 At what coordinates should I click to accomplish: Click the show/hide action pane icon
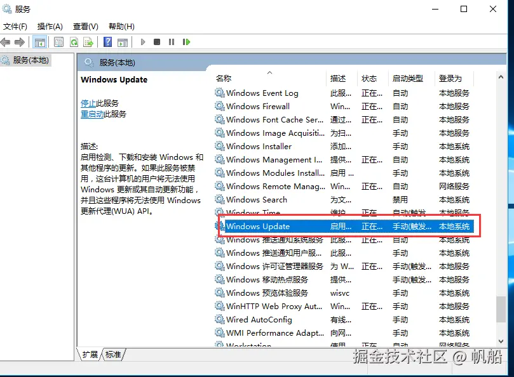coord(123,42)
